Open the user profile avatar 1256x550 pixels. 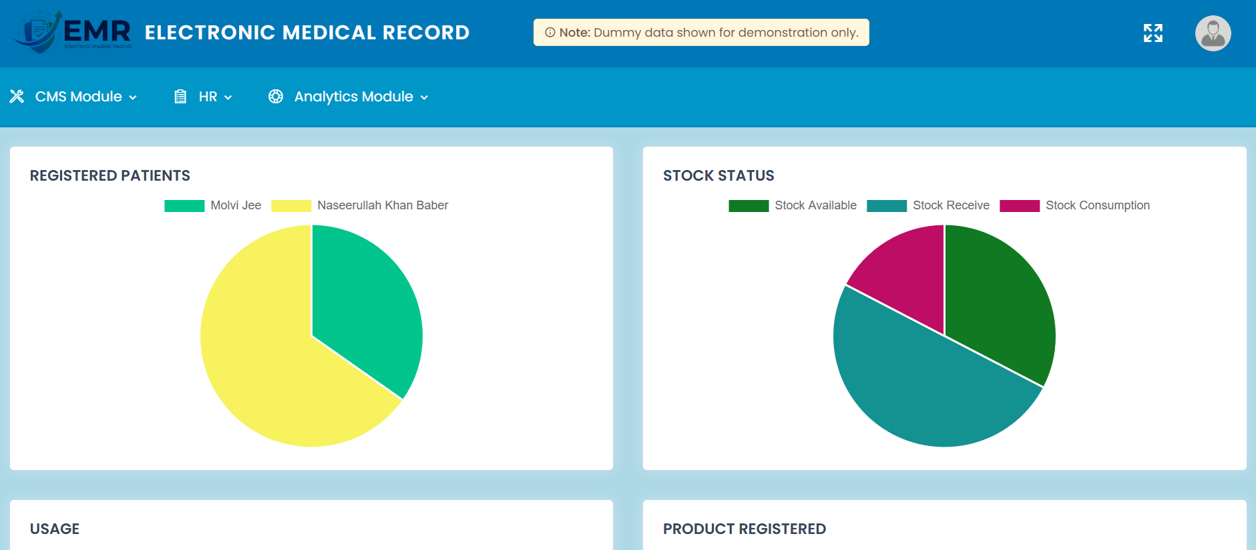[x=1213, y=33]
